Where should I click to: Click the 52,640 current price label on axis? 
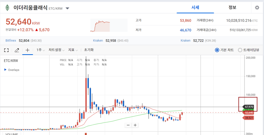[248, 113]
